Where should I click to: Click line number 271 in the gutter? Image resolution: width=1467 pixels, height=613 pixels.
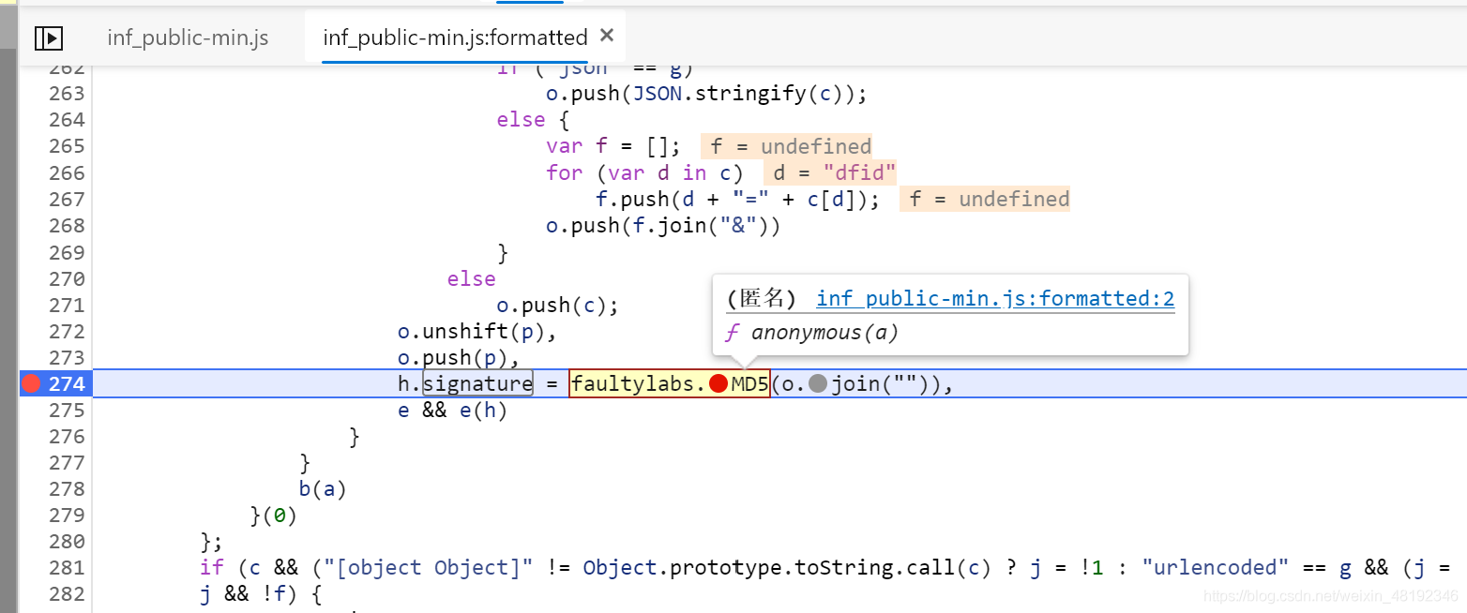66,305
